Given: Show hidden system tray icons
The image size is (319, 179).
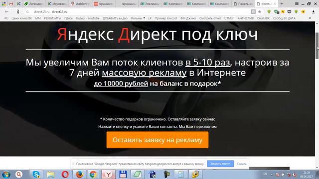Looking at the screenshot, I should tap(271, 175).
